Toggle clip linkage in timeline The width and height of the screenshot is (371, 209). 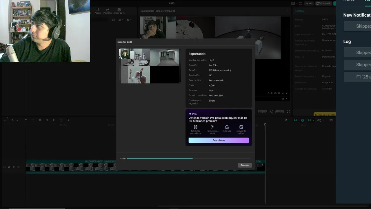310,120
